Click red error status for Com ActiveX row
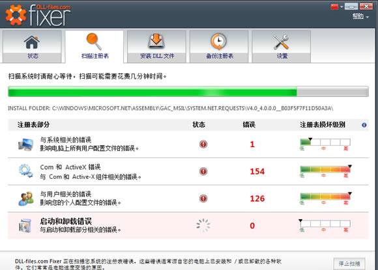 click(x=203, y=171)
